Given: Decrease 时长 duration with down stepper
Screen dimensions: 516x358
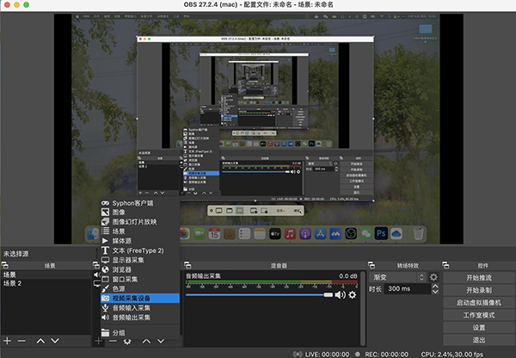Looking at the screenshot, I should click(x=435, y=292).
